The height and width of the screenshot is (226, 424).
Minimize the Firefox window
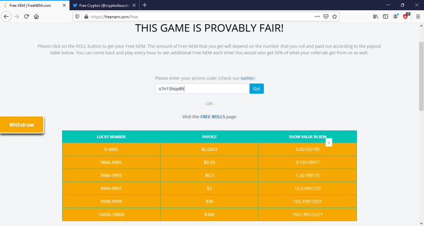388,5
